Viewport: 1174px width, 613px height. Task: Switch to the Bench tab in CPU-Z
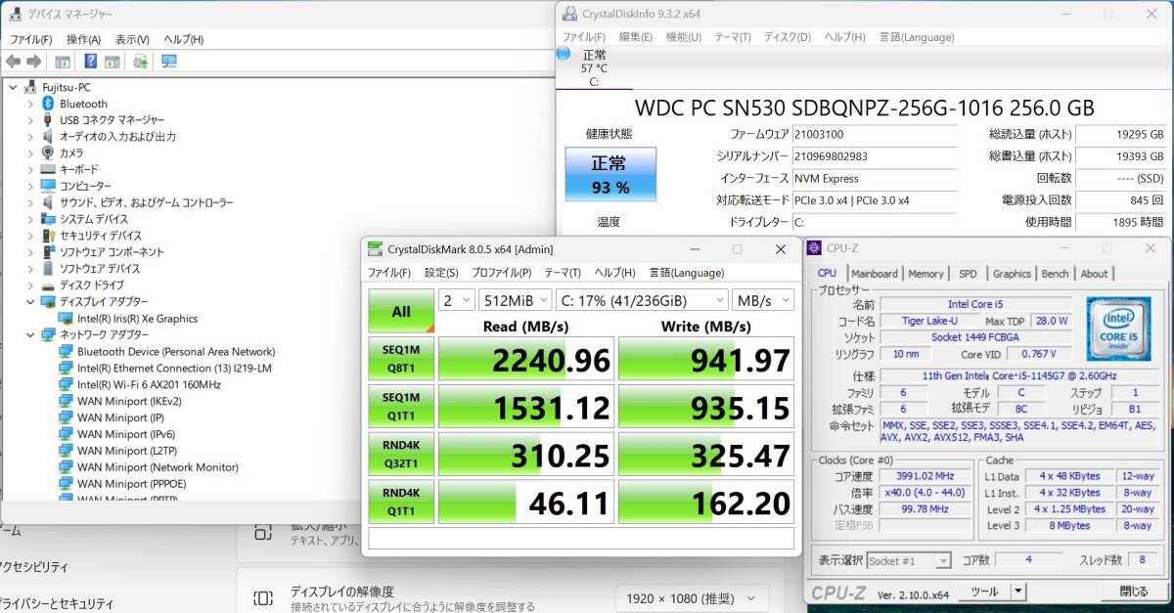(x=1055, y=274)
